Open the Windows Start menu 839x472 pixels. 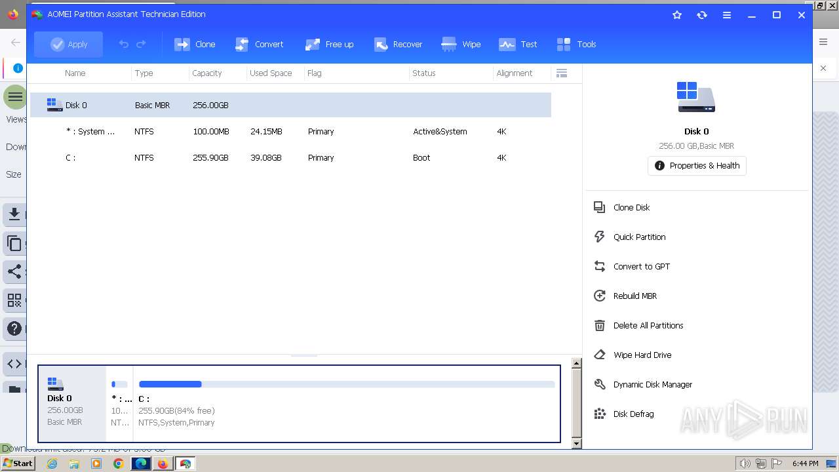[18, 463]
